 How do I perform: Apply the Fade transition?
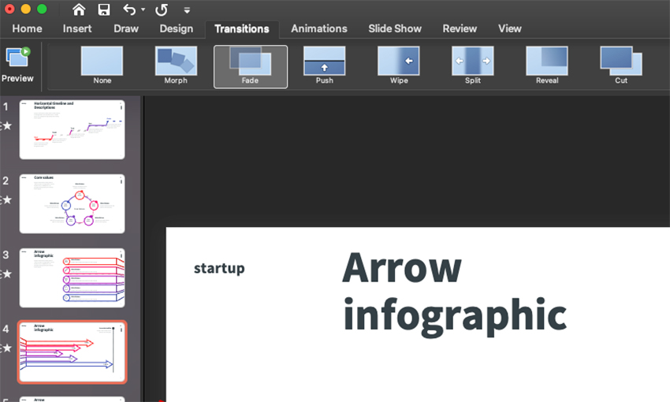(x=251, y=67)
